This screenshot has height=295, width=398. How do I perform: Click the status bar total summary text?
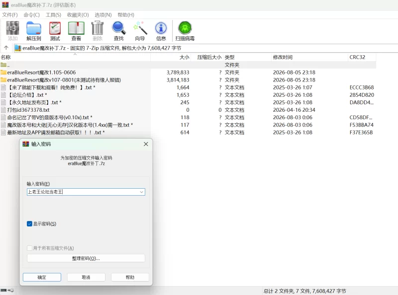coord(304,291)
